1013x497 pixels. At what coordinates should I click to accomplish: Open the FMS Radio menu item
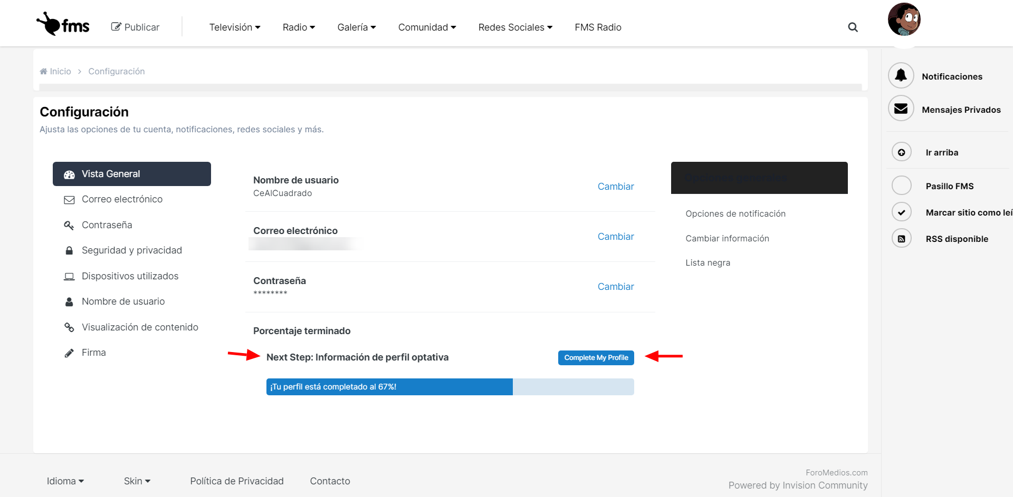[x=598, y=27]
